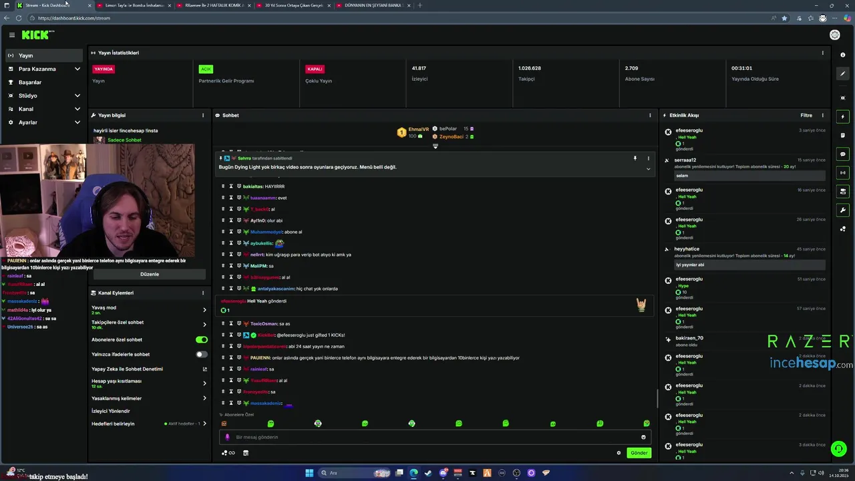Select Yayın in left sidebar

44,55
